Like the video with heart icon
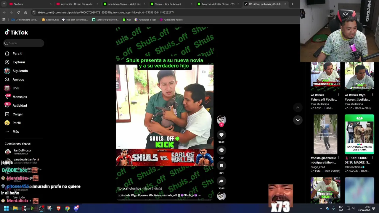Screen dimensions: 379x213 pyautogui.click(x=221, y=135)
